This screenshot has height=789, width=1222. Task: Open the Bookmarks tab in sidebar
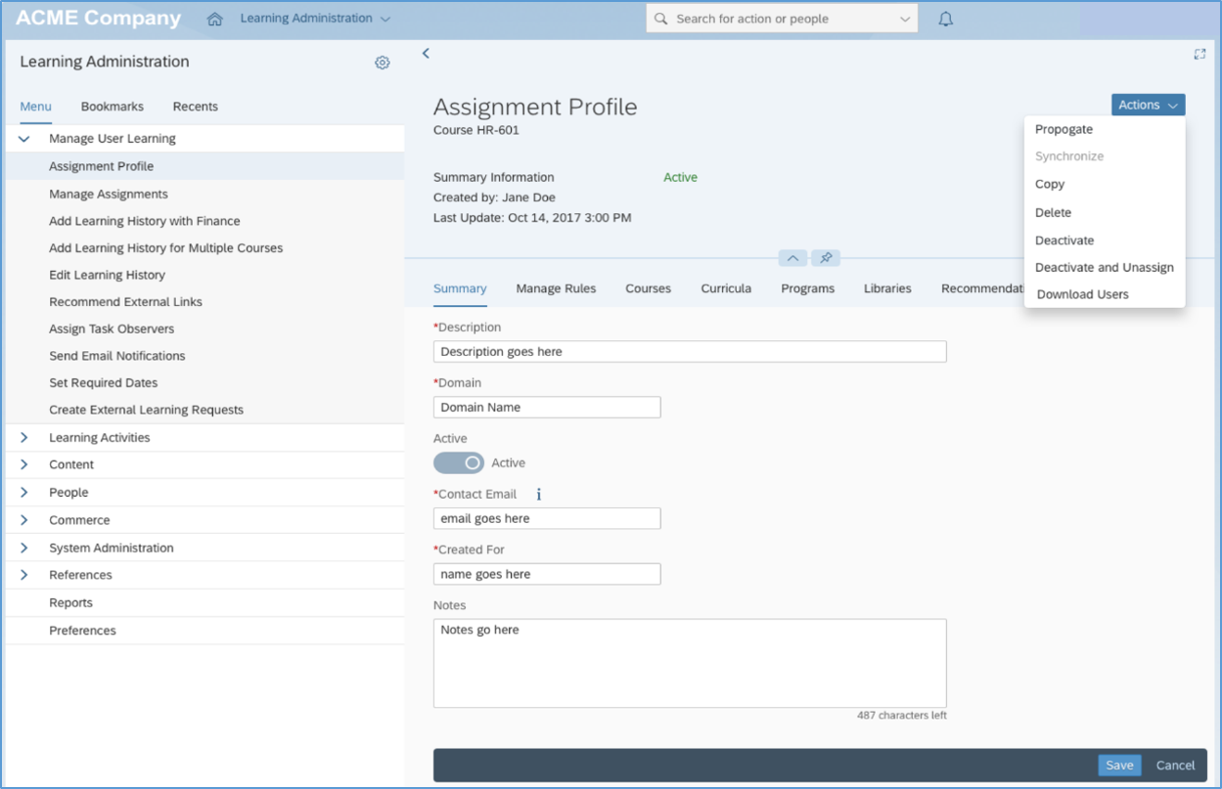coord(113,107)
